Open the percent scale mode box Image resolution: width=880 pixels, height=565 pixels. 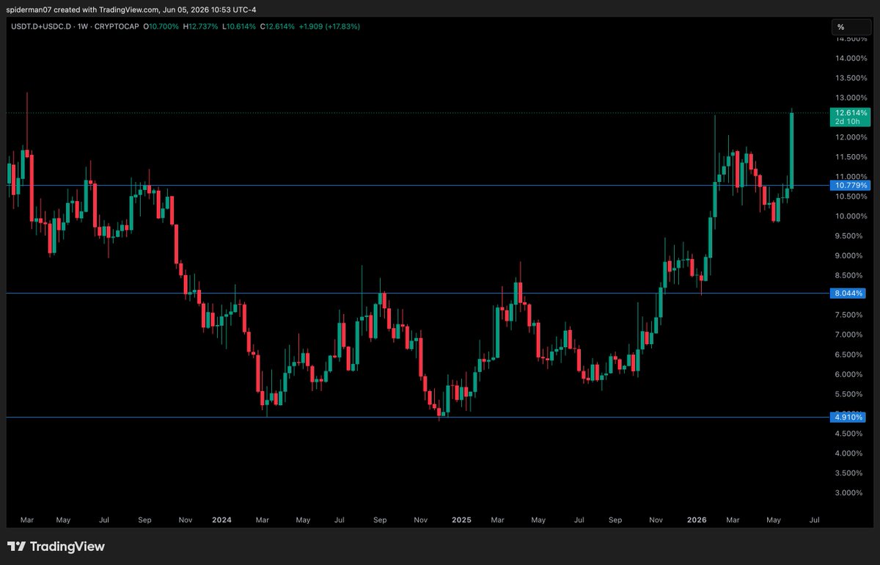pos(851,27)
